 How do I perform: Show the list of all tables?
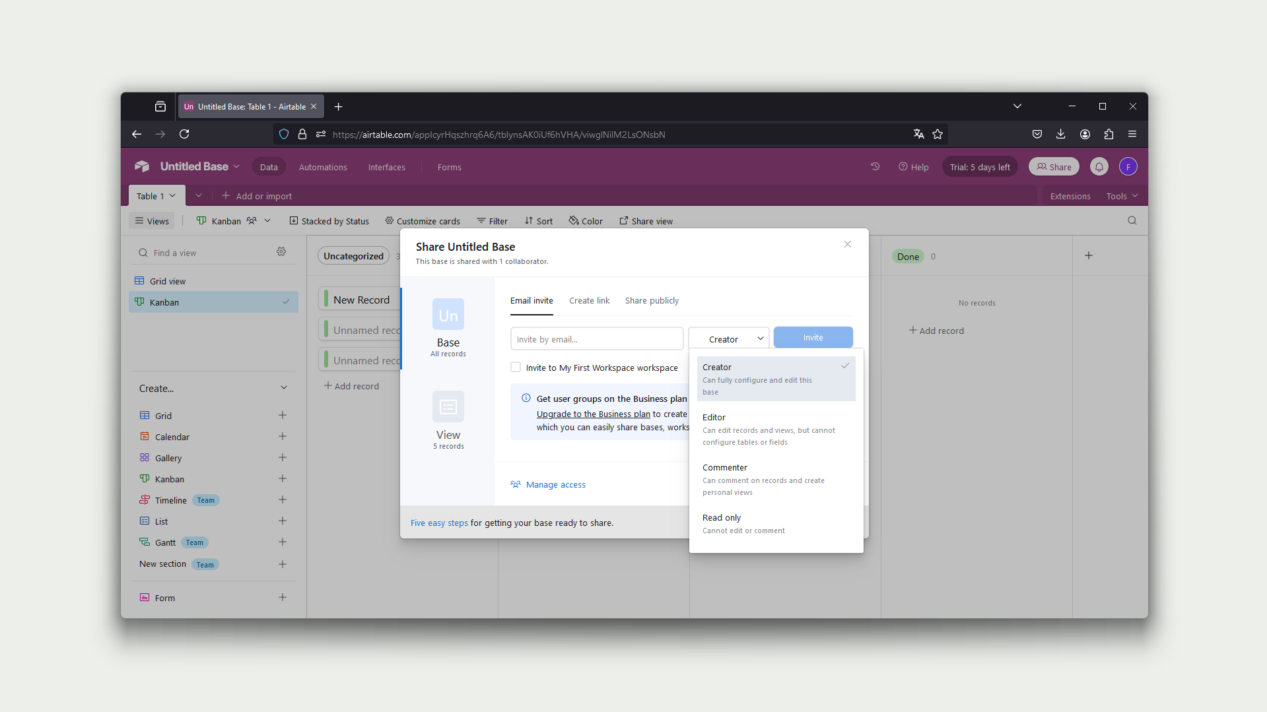coord(199,196)
